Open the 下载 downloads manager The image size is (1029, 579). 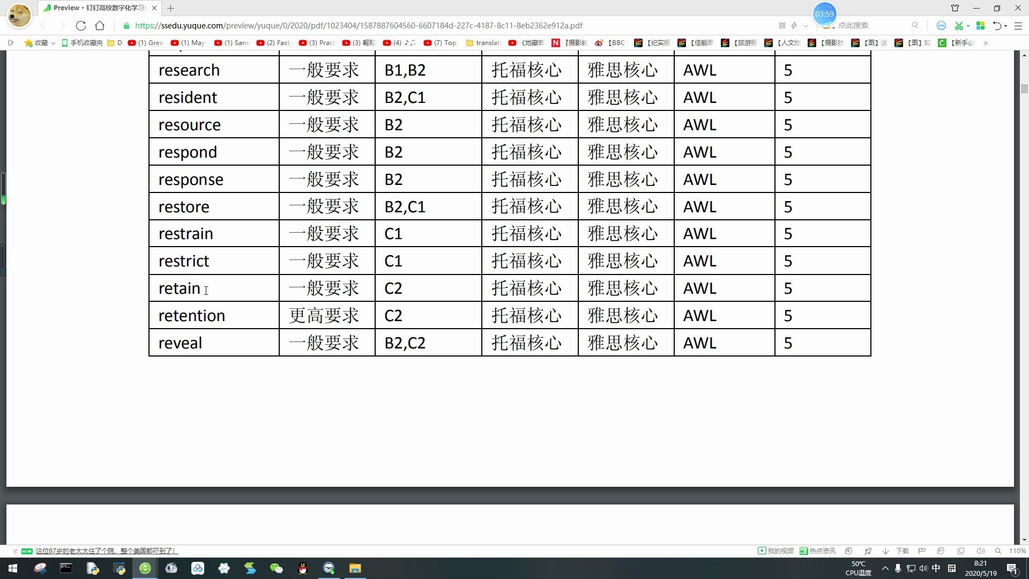[896, 551]
